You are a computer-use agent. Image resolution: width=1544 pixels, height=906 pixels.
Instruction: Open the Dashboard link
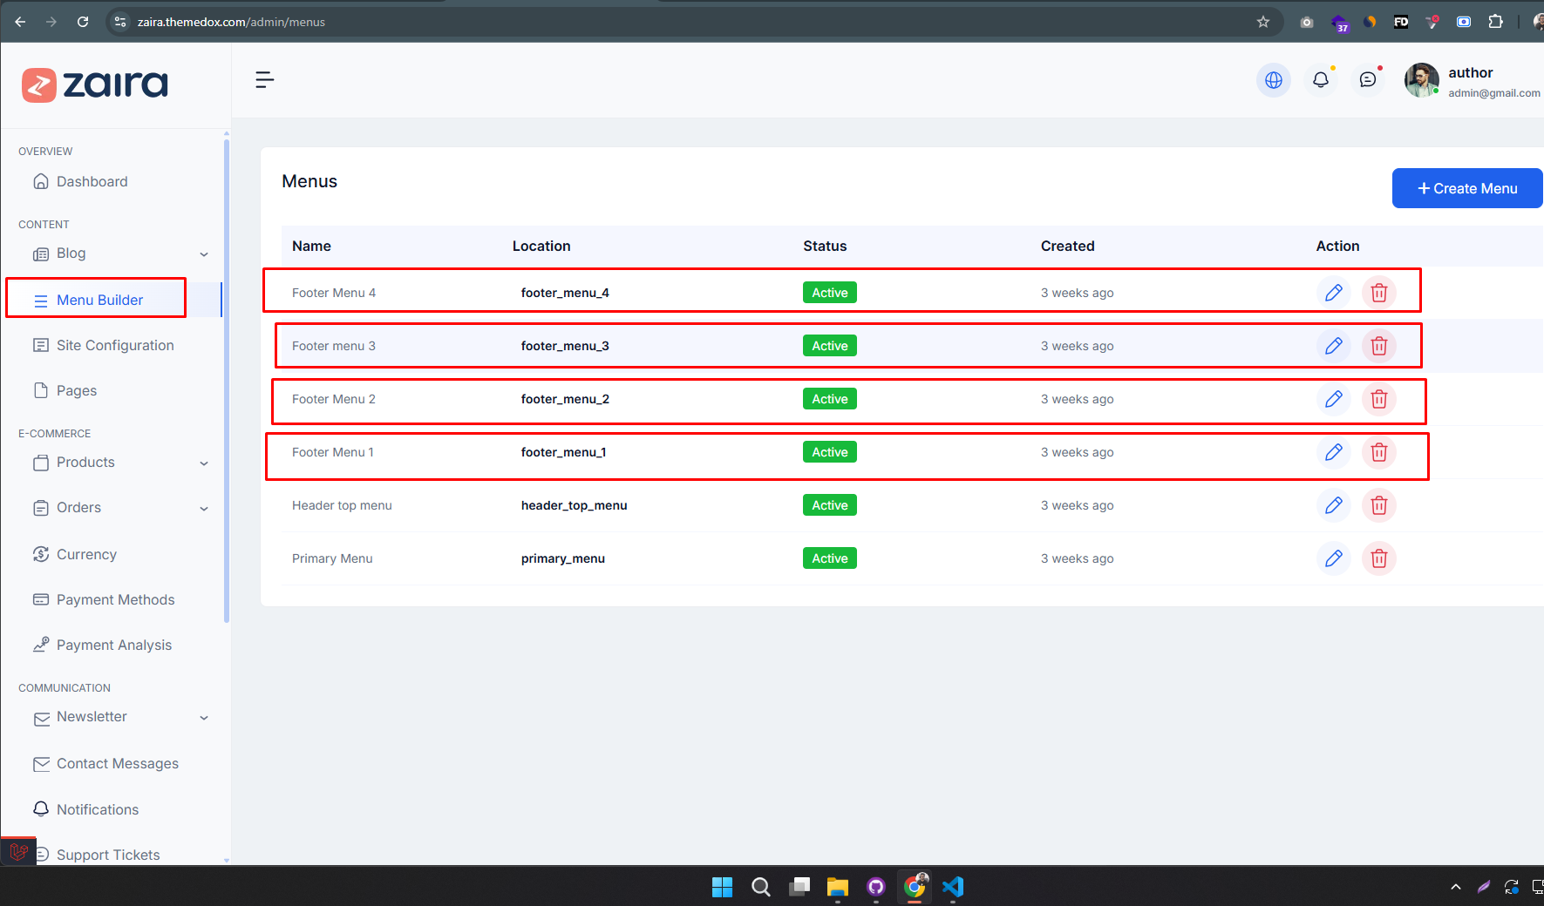92,182
